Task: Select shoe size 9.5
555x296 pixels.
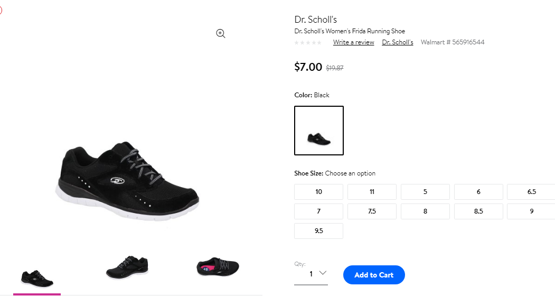Action: (x=318, y=231)
